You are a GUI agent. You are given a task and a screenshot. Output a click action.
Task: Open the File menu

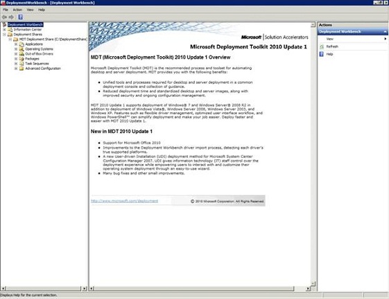click(6, 10)
